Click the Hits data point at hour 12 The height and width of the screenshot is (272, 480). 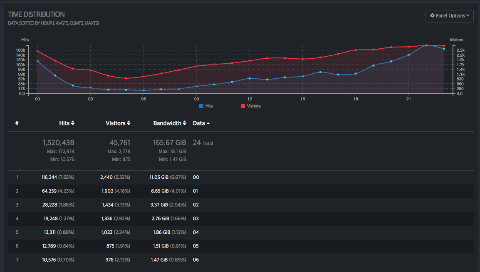[250, 78]
